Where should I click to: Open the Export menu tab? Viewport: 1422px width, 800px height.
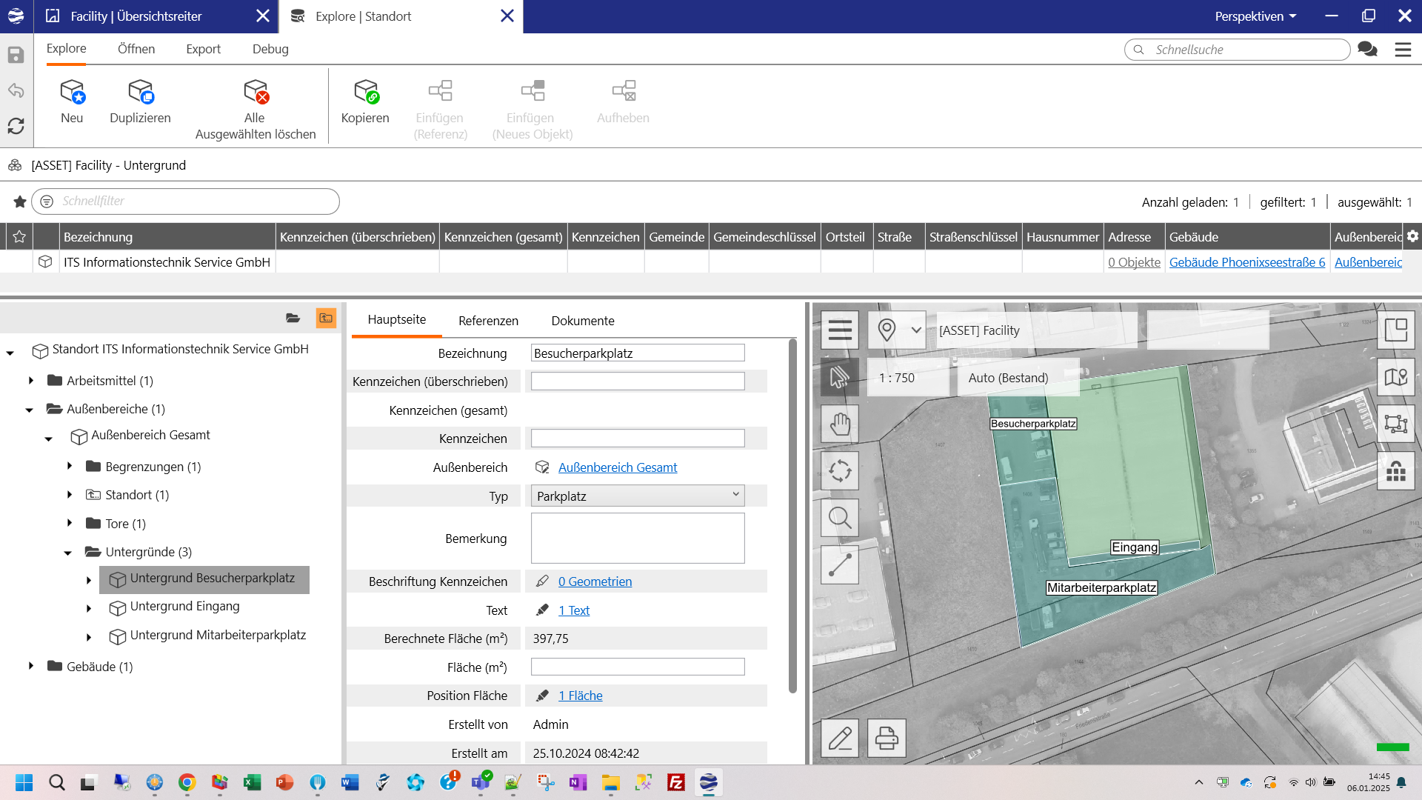point(203,49)
